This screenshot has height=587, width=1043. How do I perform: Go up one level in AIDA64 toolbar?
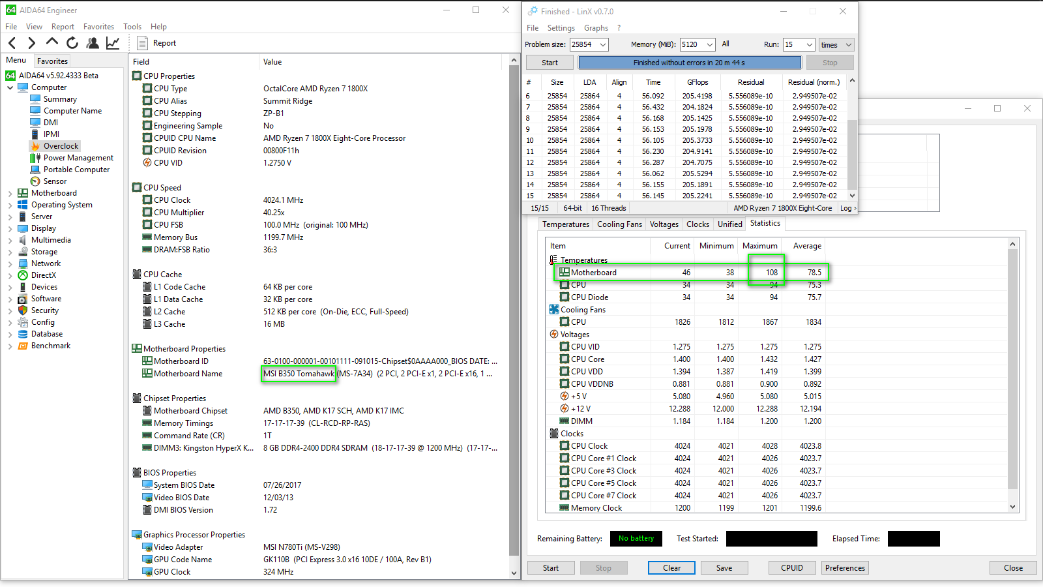click(51, 42)
